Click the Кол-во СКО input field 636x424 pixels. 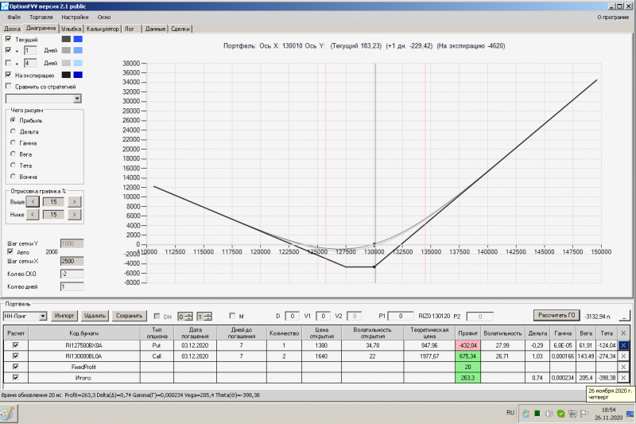pyautogui.click(x=72, y=274)
